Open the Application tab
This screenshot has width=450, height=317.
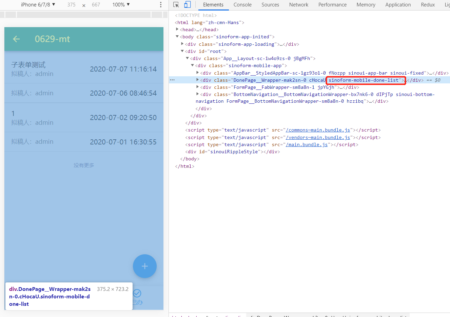pyautogui.click(x=398, y=5)
